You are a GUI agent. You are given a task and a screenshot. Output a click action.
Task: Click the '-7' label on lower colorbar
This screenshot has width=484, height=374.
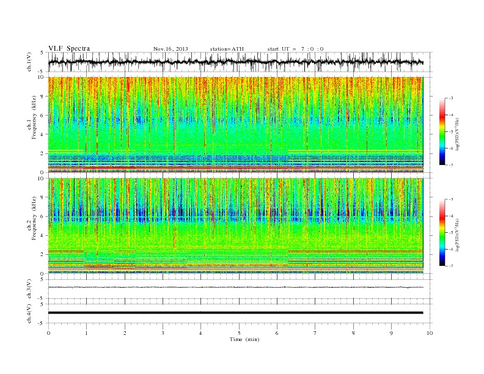tap(451, 266)
